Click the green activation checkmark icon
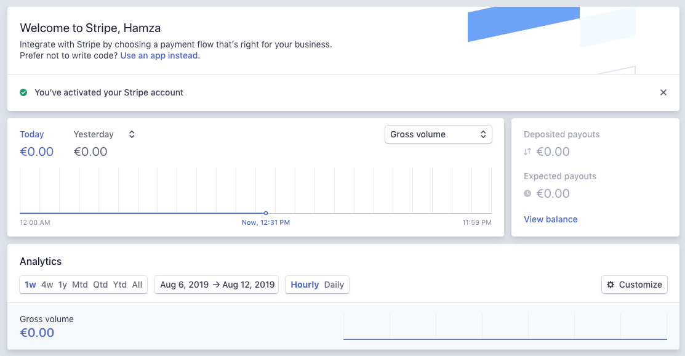685x356 pixels. point(23,92)
